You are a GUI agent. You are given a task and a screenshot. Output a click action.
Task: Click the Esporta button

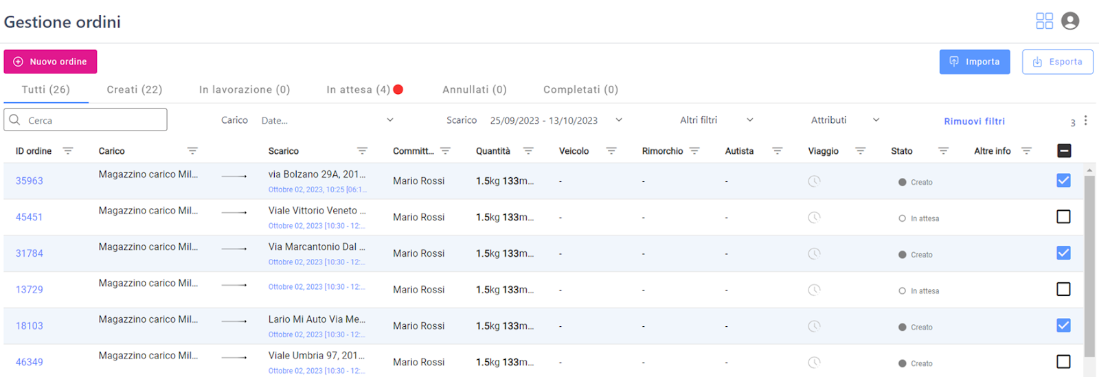coord(1058,61)
